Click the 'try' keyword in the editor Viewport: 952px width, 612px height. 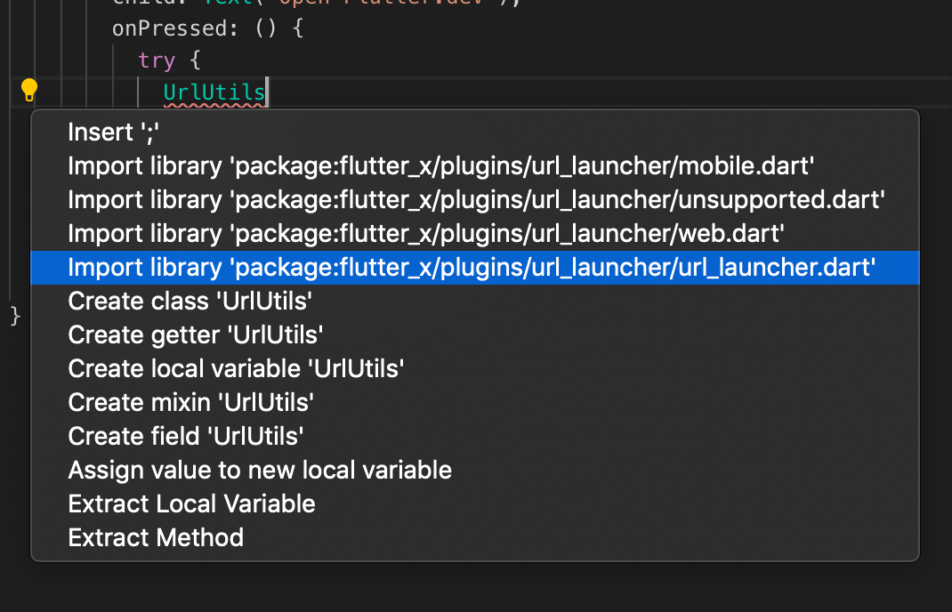click(x=157, y=60)
